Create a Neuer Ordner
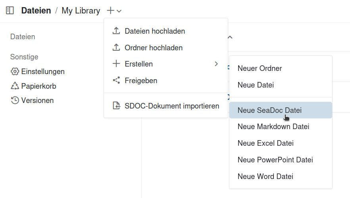The image size is (350, 198). [x=260, y=68]
